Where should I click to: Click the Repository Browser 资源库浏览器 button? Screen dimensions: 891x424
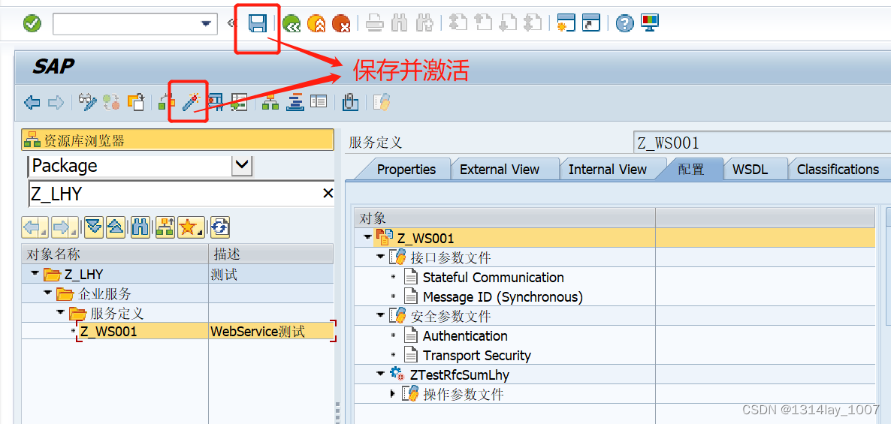point(177,140)
